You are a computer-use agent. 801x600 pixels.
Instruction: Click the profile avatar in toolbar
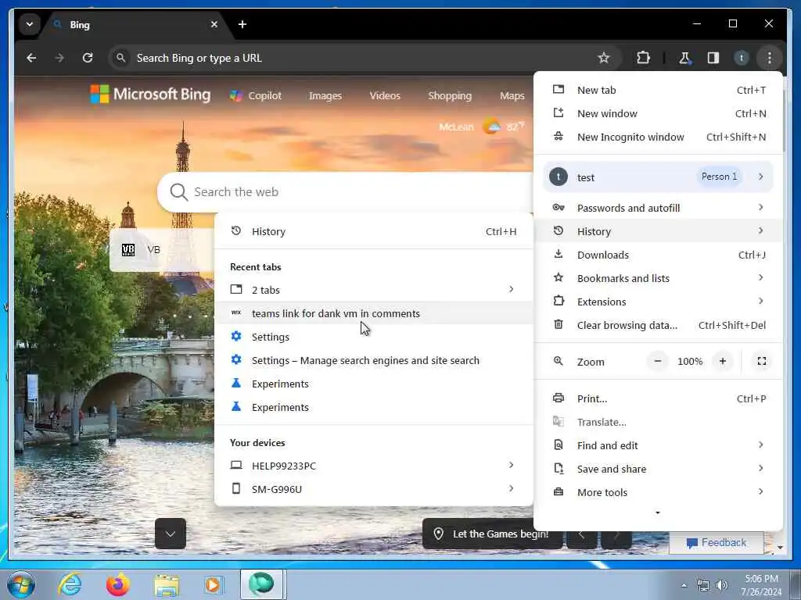(742, 58)
